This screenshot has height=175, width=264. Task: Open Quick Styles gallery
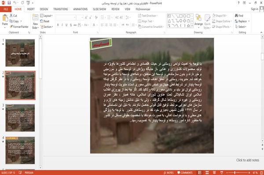[207, 21]
